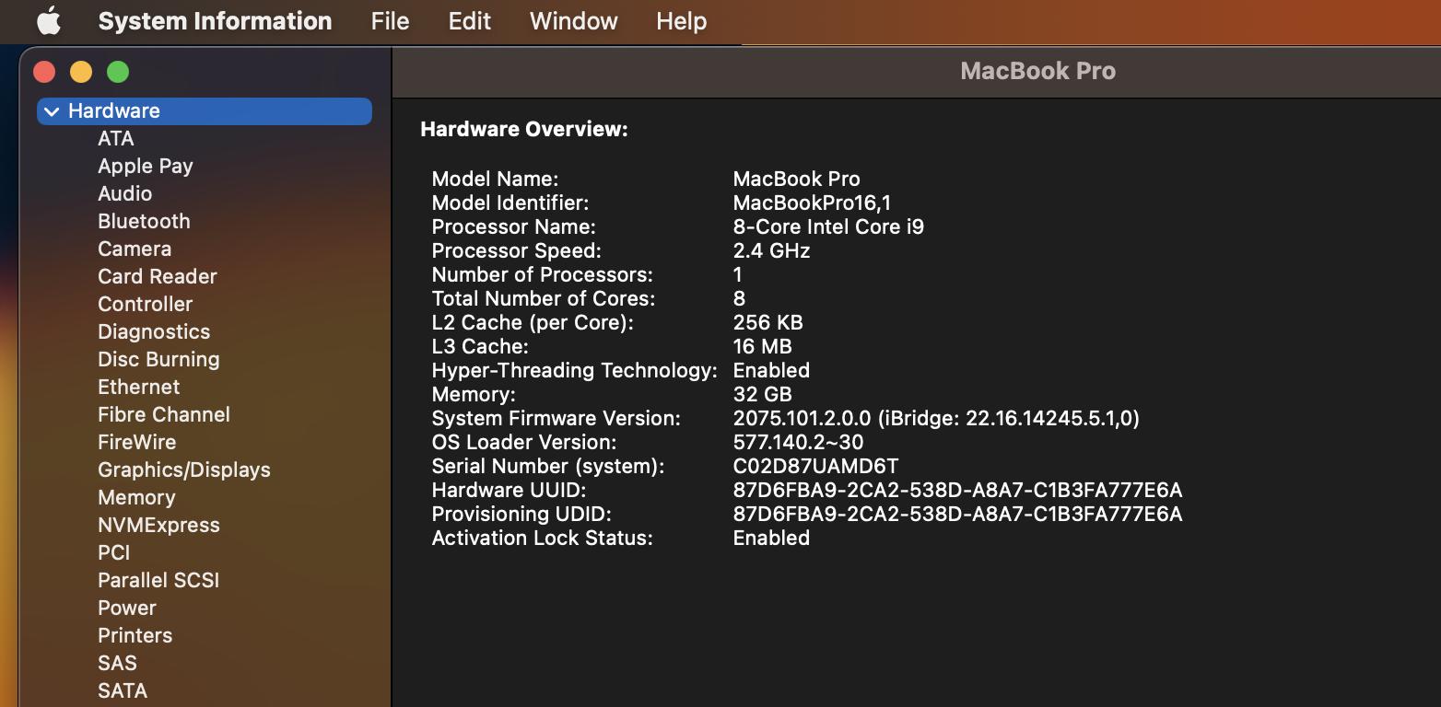Select FireWire in the sidebar
This screenshot has height=707, width=1441.
pyautogui.click(x=137, y=442)
